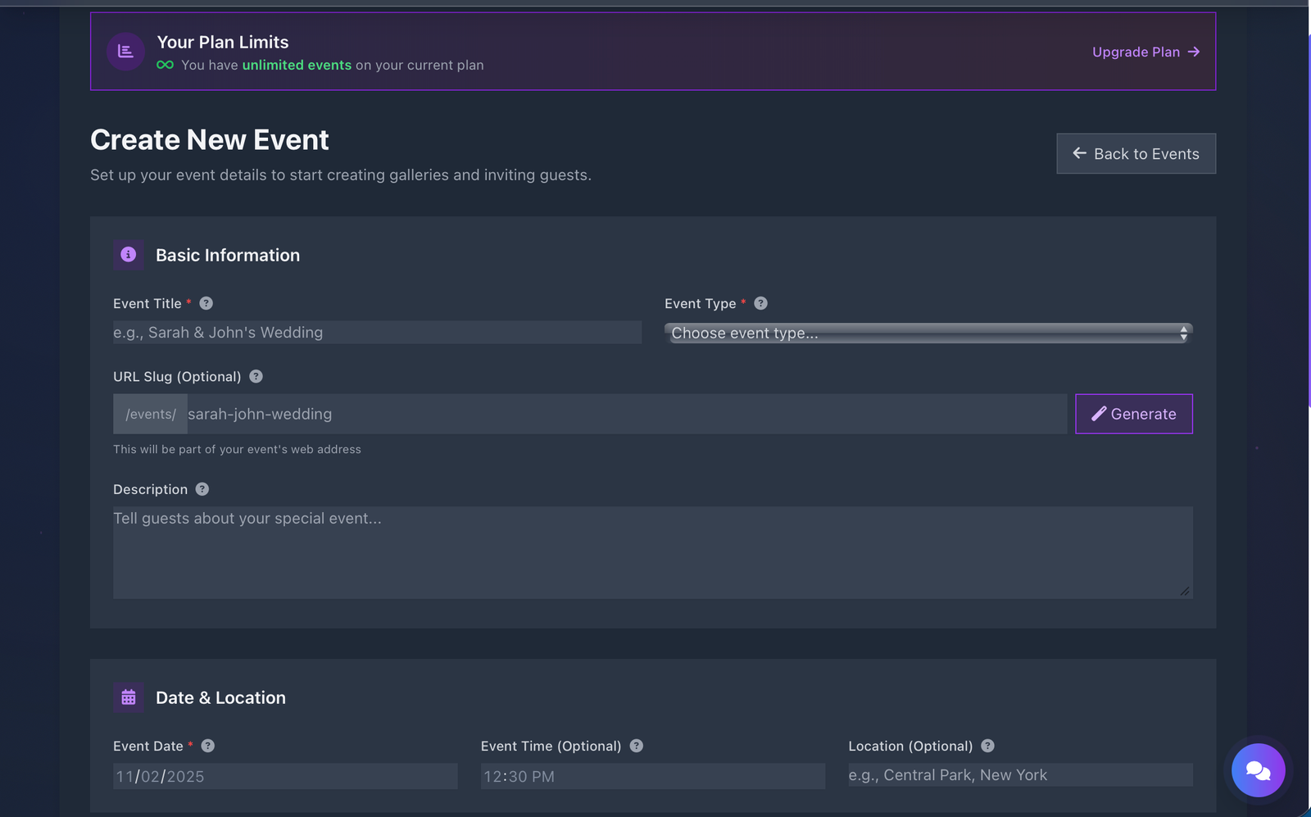This screenshot has height=817, width=1311.
Task: Click the infinity icon next to unlimited events
Action: 164,65
